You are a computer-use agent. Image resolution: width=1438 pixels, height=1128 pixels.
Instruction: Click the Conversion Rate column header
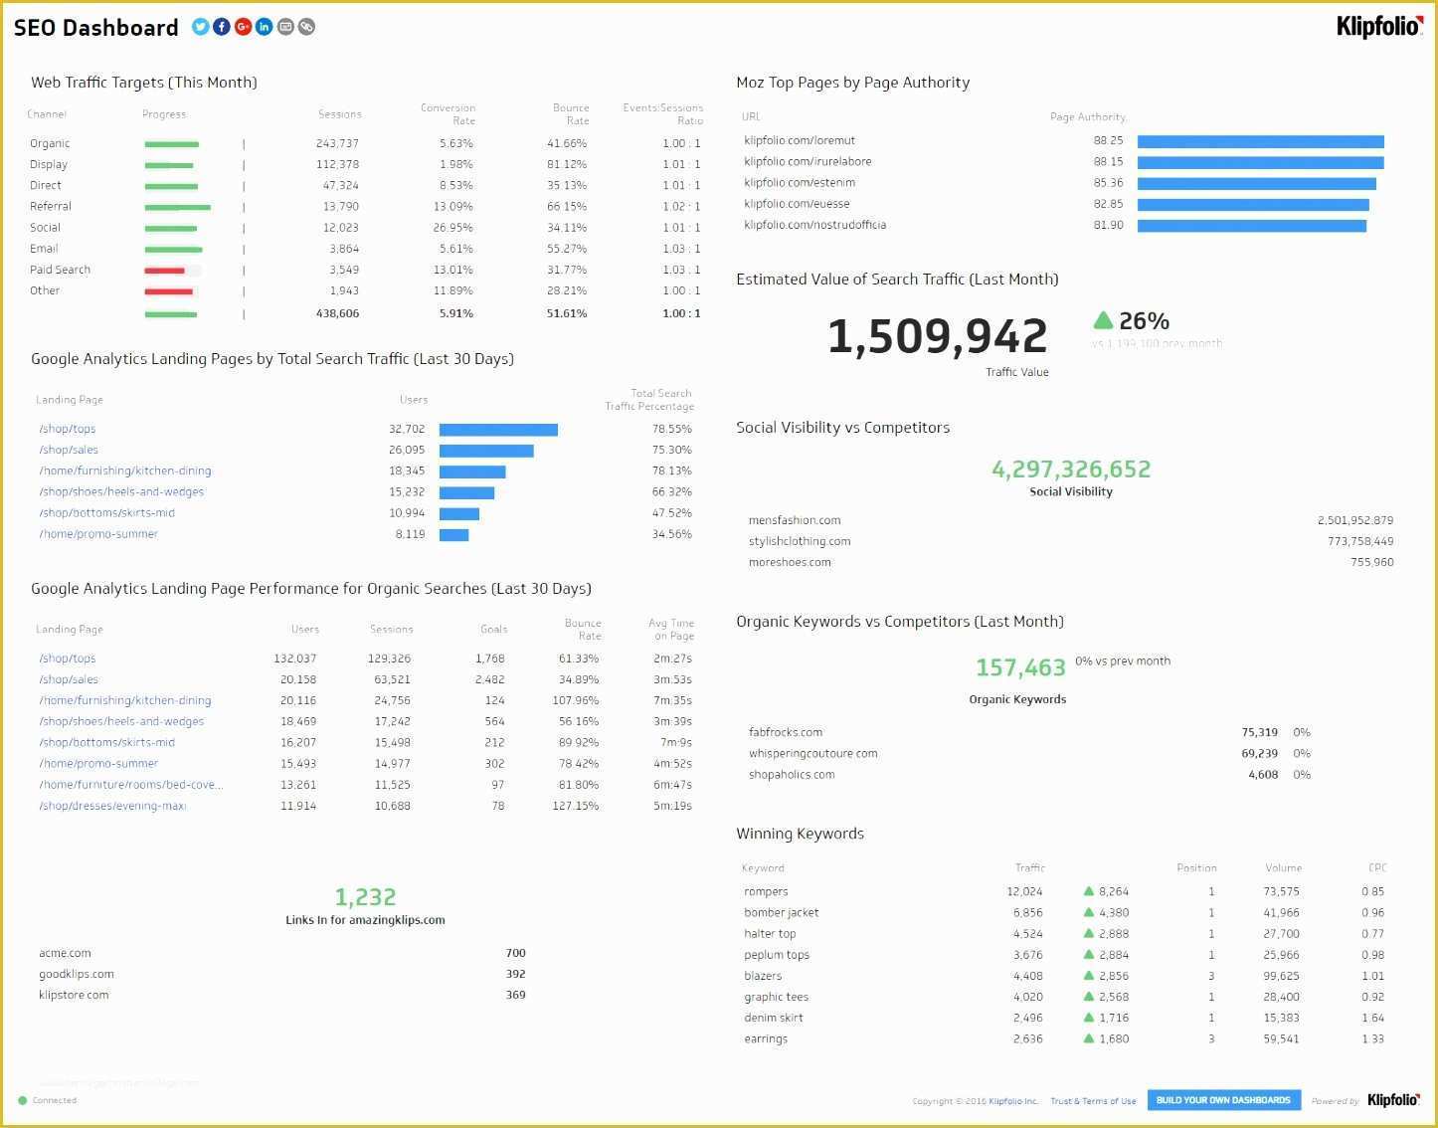pyautogui.click(x=448, y=113)
